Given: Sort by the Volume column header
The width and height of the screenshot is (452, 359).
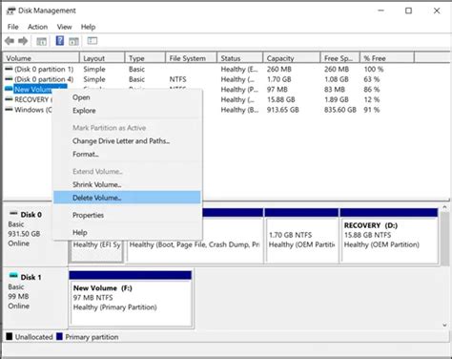Looking at the screenshot, I should (41, 58).
